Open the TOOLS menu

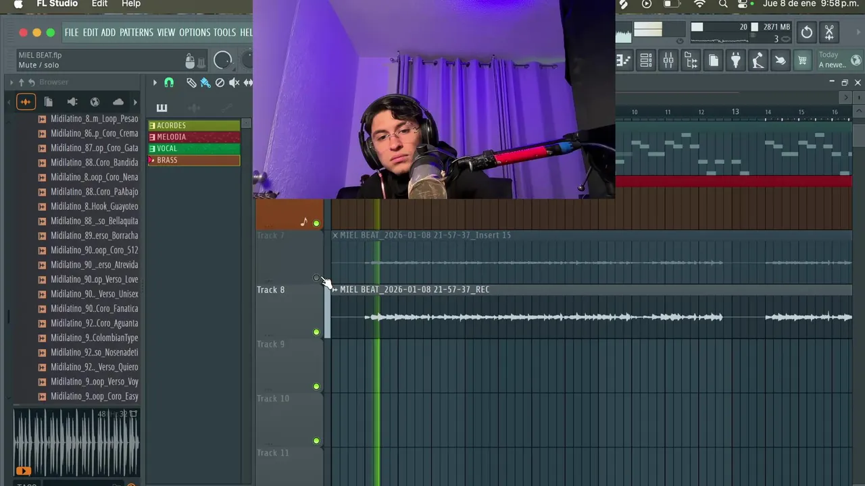click(x=225, y=32)
